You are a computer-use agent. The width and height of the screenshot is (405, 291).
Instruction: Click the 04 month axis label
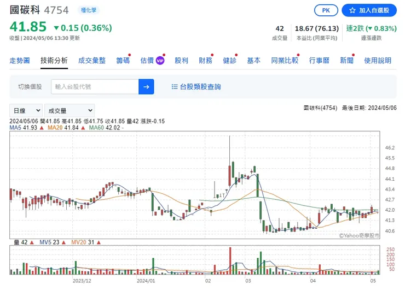[313, 281]
